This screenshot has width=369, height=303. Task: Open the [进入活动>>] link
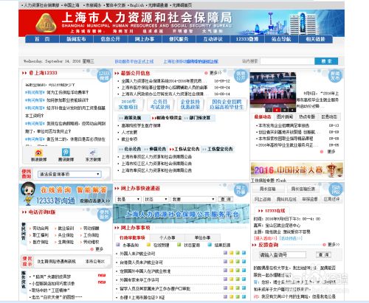click(x=265, y=238)
